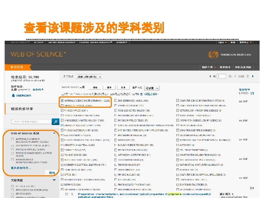Open Journal Citation Reports top link
Screen dimensions: 264x198
pyautogui.click(x=61, y=42)
